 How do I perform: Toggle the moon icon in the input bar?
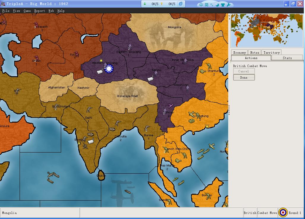pos(217,5)
